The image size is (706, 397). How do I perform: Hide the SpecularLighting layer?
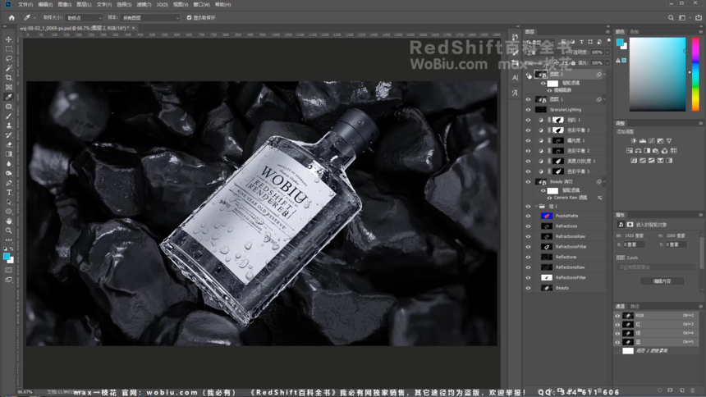(528, 109)
